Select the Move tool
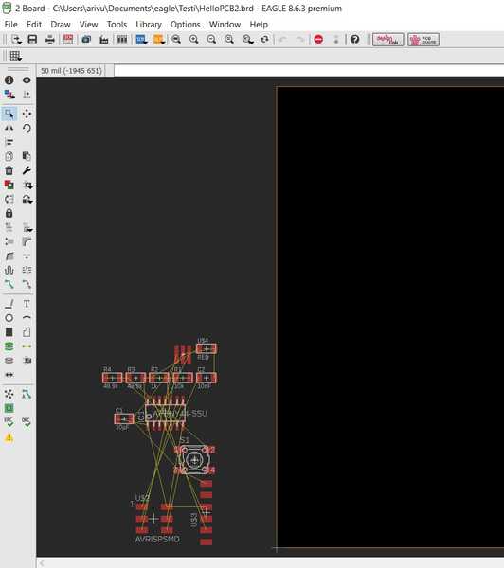 point(27,114)
